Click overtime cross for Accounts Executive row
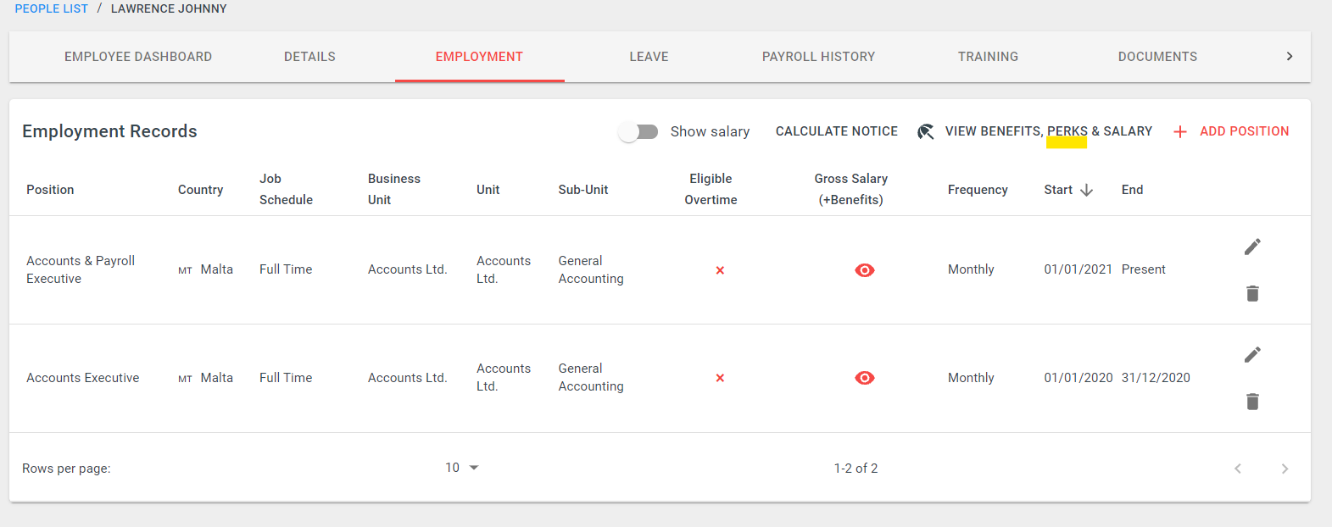1332x527 pixels. click(x=720, y=378)
